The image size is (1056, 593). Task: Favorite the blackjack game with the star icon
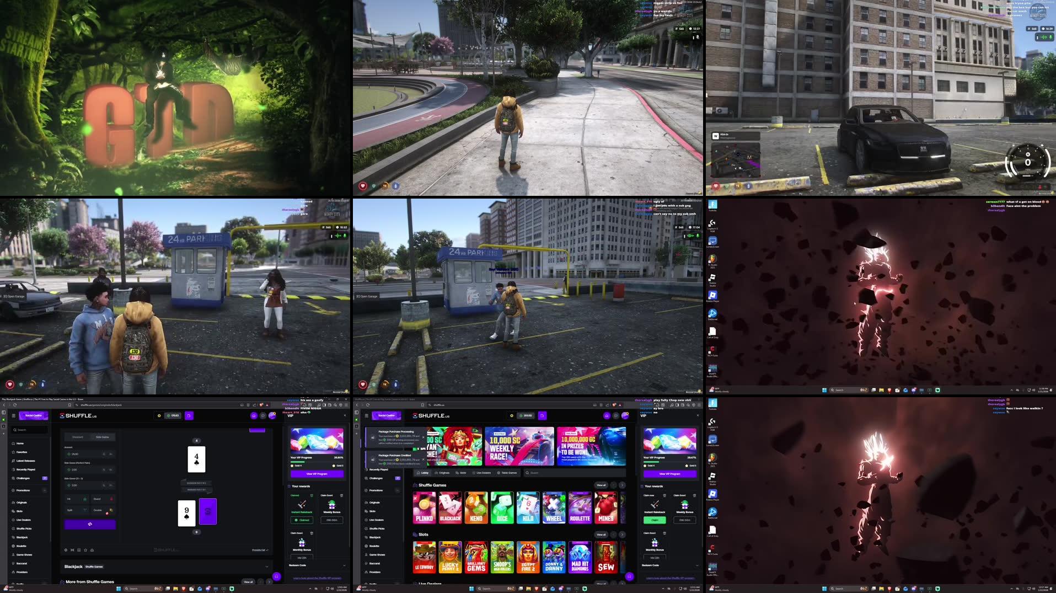[x=85, y=550]
